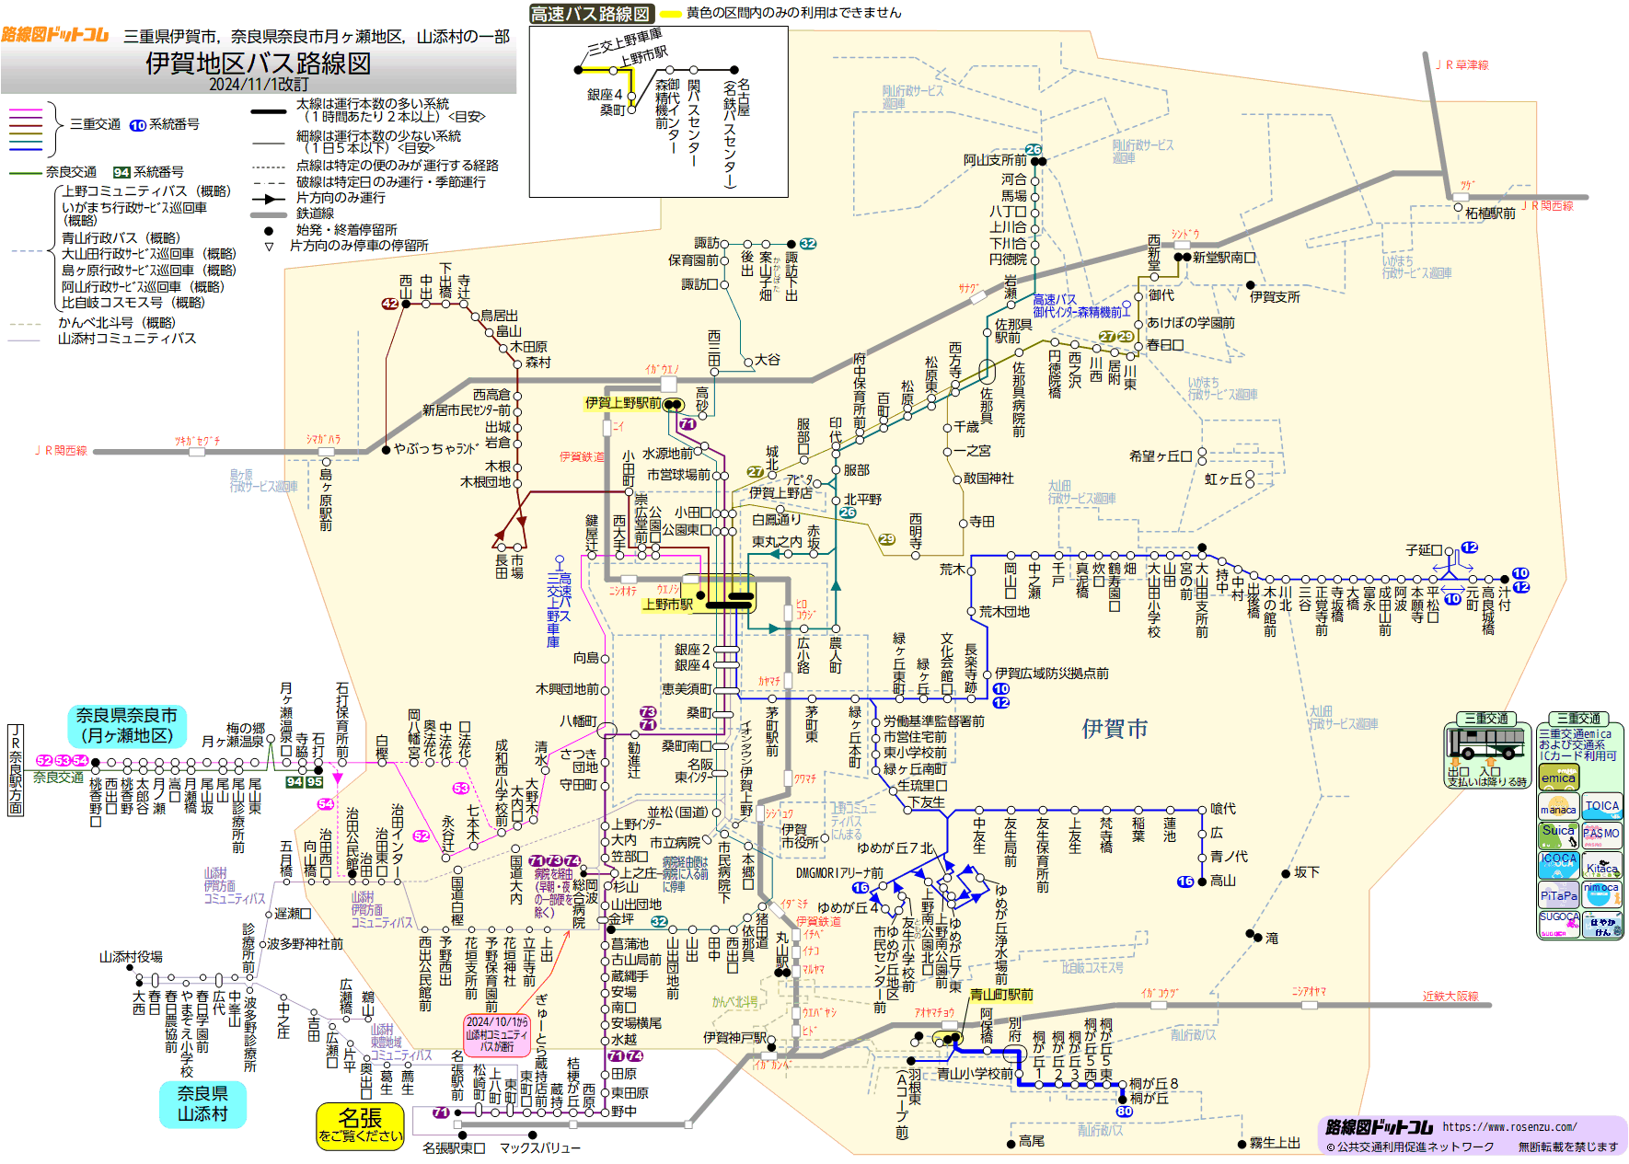Click the ICOCA card logo
Screen dimensions: 1629x1164
[x=1558, y=864]
